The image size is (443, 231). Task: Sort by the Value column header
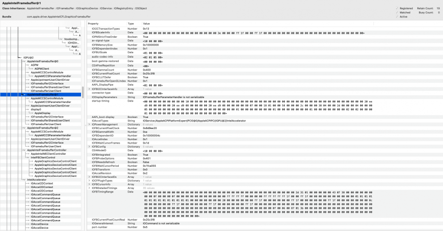point(257,24)
